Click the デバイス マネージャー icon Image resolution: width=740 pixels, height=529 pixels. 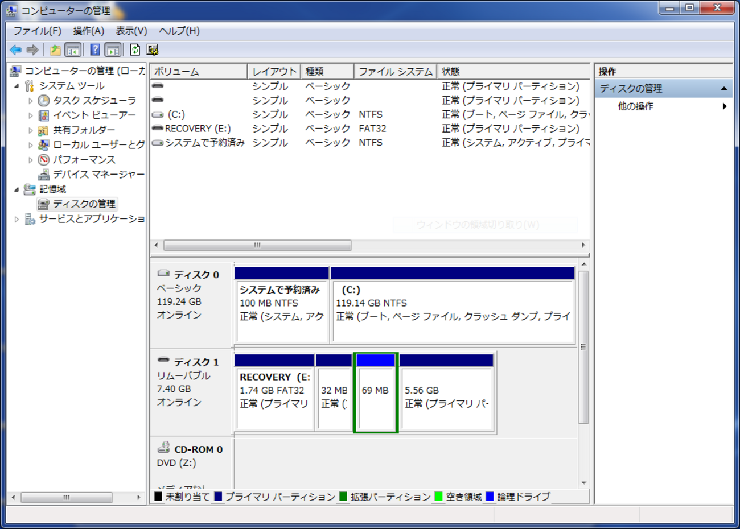[44, 175]
